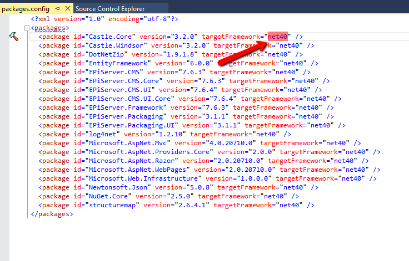This screenshot has height=261, width=409.
Task: Click the Castle.Core package id
Action: pyautogui.click(x=111, y=37)
